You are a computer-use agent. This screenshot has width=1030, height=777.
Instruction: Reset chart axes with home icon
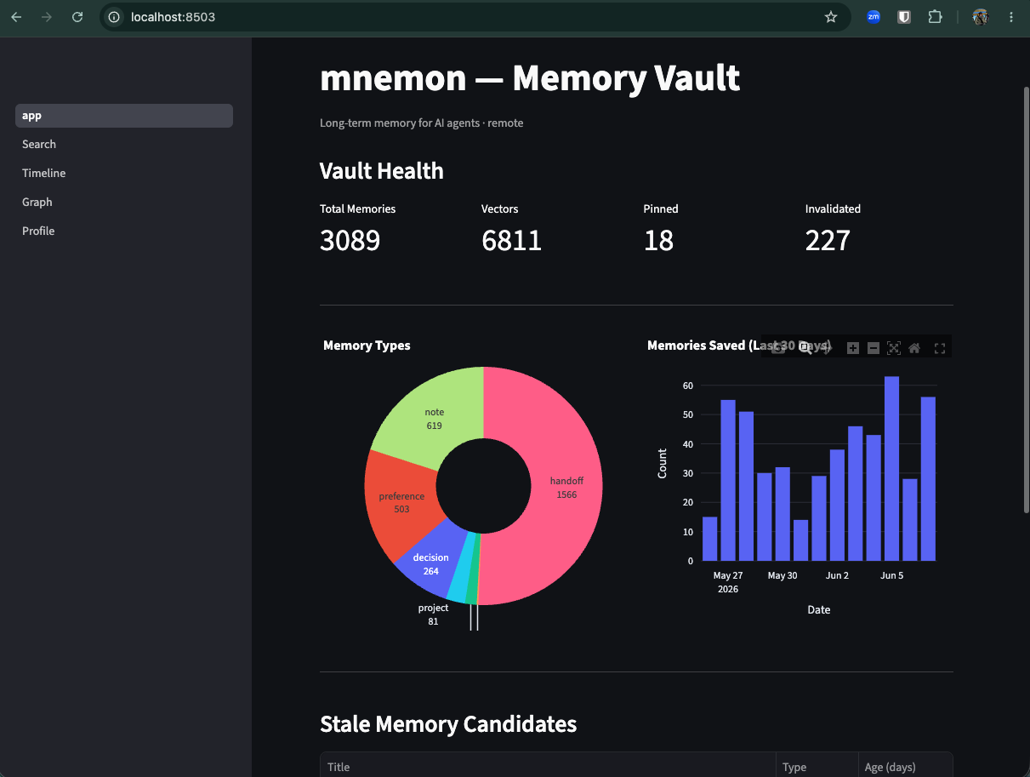click(x=914, y=347)
